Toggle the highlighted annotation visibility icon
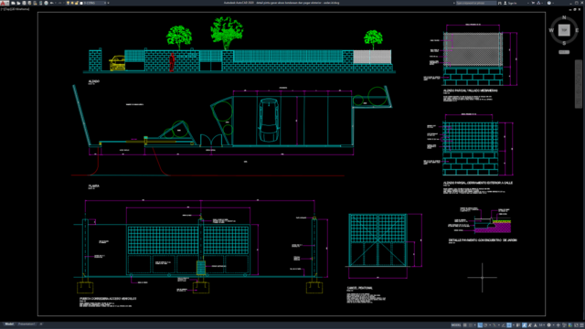585x329 pixels. click(524, 325)
